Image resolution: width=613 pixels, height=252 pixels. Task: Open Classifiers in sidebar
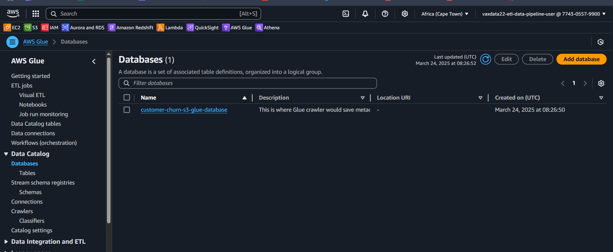32,221
